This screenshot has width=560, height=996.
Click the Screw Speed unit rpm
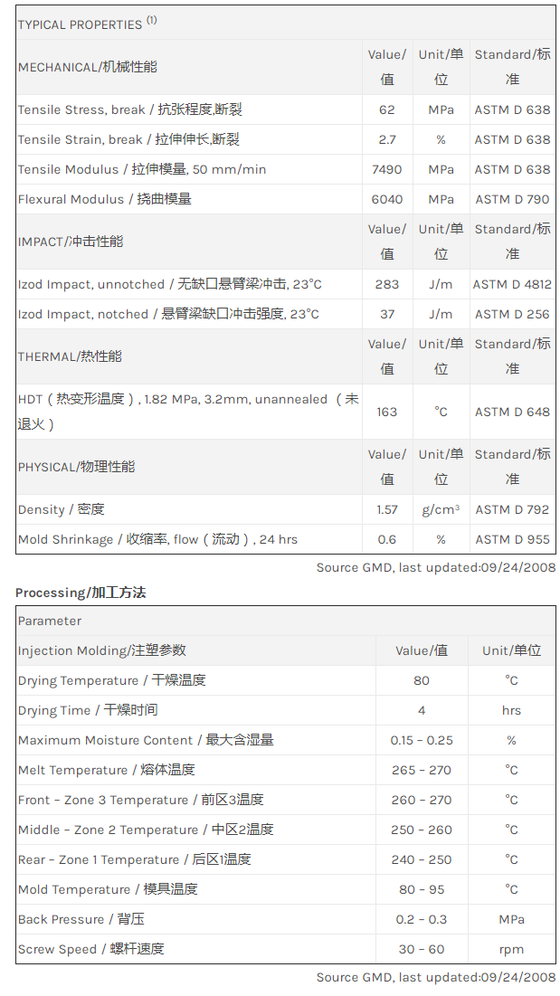tap(511, 949)
